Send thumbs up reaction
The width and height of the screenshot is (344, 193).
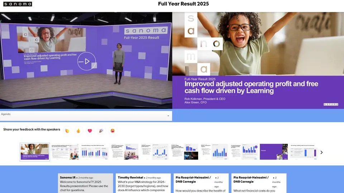click(x=78, y=131)
